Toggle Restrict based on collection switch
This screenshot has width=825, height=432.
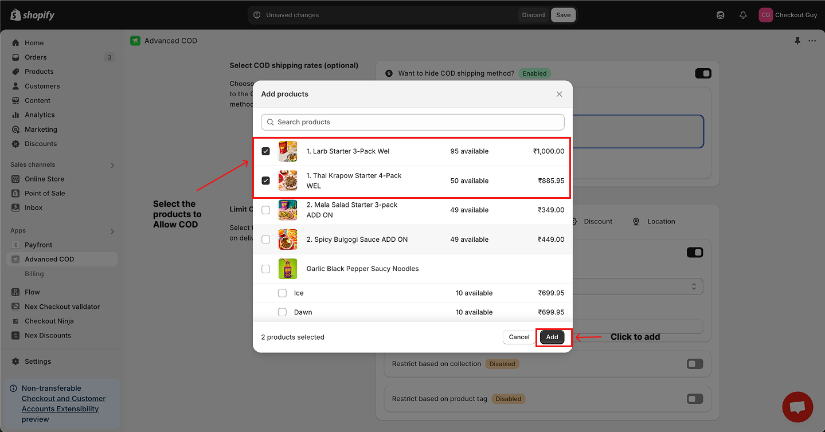tap(694, 364)
